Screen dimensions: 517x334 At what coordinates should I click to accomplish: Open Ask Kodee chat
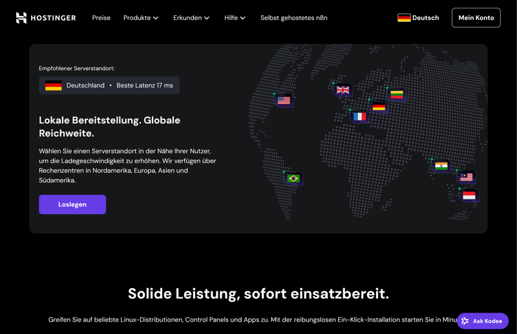pyautogui.click(x=483, y=321)
